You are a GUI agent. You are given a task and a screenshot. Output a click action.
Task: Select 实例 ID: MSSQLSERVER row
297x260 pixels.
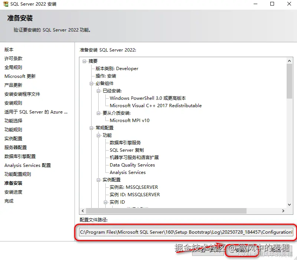pyautogui.click(x=135, y=195)
